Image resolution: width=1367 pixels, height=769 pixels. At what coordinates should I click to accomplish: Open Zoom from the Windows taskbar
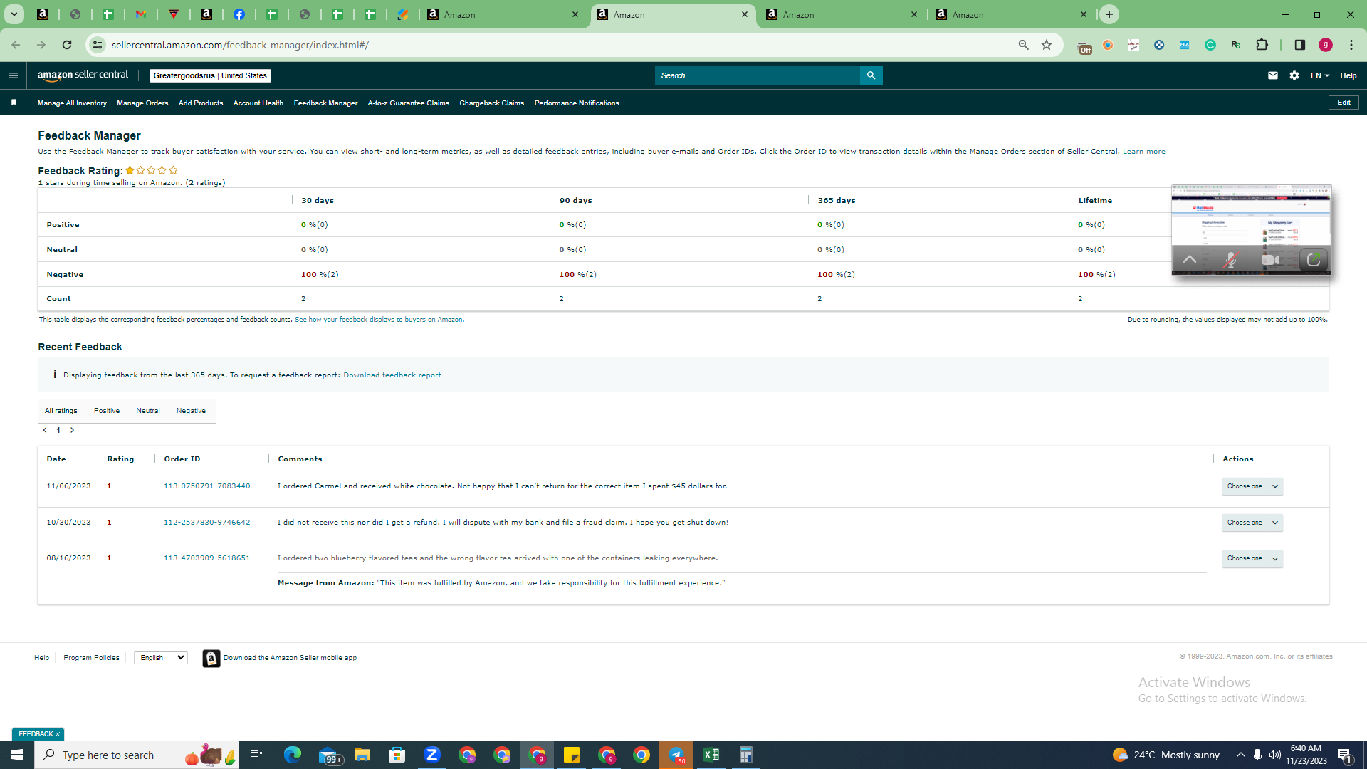click(432, 755)
